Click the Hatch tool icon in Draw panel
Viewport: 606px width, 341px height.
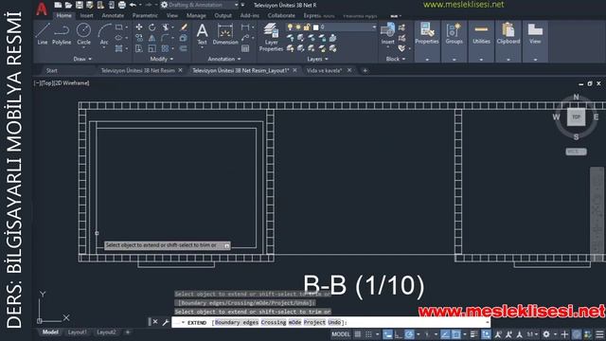point(119,48)
